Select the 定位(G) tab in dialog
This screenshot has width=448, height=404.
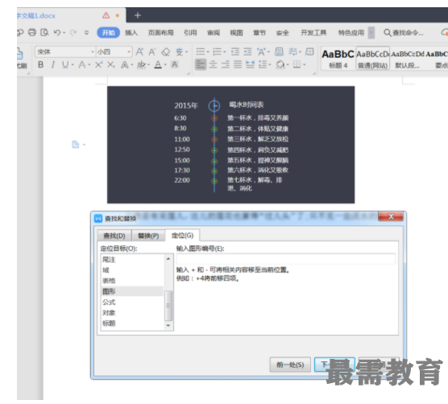tap(183, 235)
